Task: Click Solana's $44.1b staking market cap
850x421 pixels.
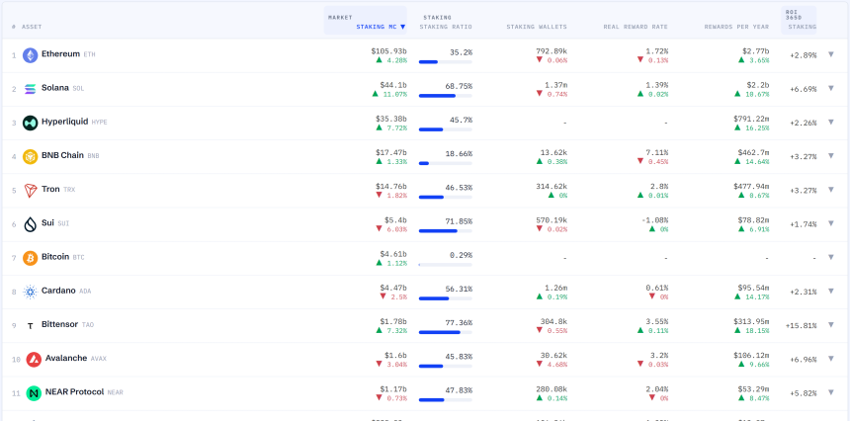Action: coord(393,85)
